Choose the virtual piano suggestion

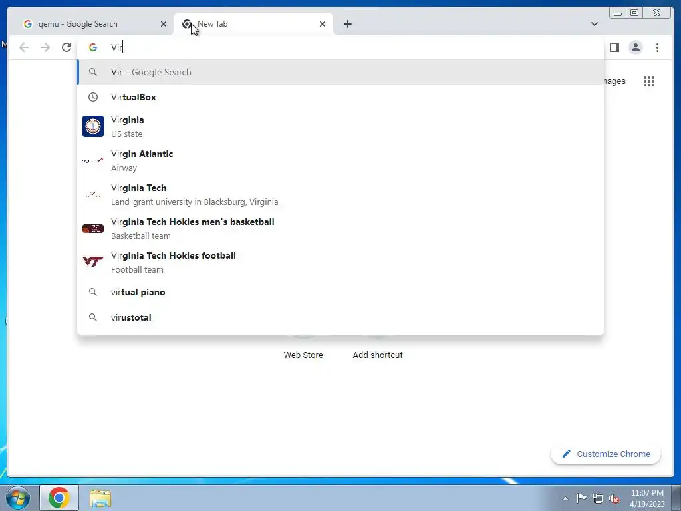click(340, 293)
